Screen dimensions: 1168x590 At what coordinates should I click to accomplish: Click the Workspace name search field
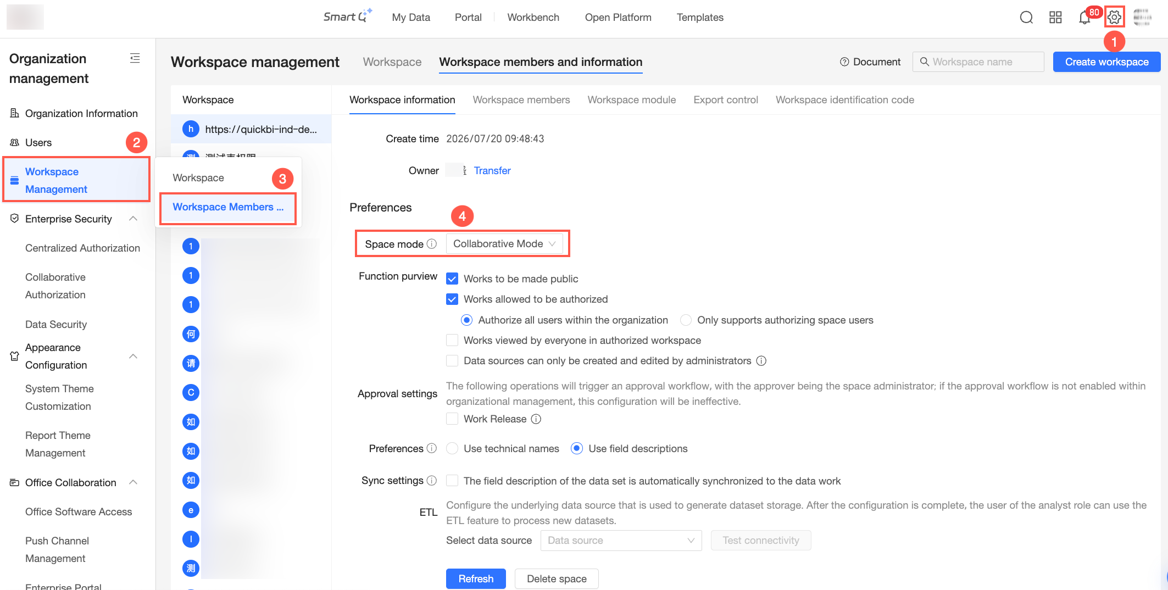(978, 62)
